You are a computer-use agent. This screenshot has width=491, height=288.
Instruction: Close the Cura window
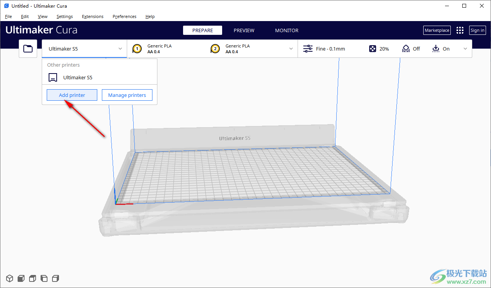tap(482, 6)
